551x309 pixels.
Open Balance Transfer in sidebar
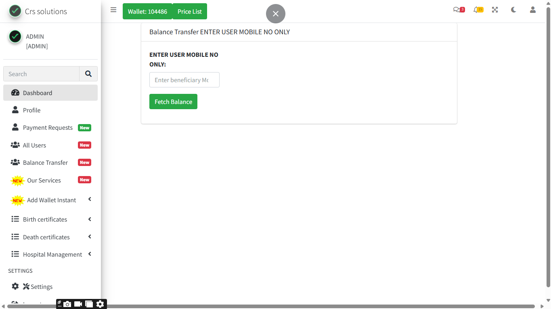pyautogui.click(x=45, y=163)
